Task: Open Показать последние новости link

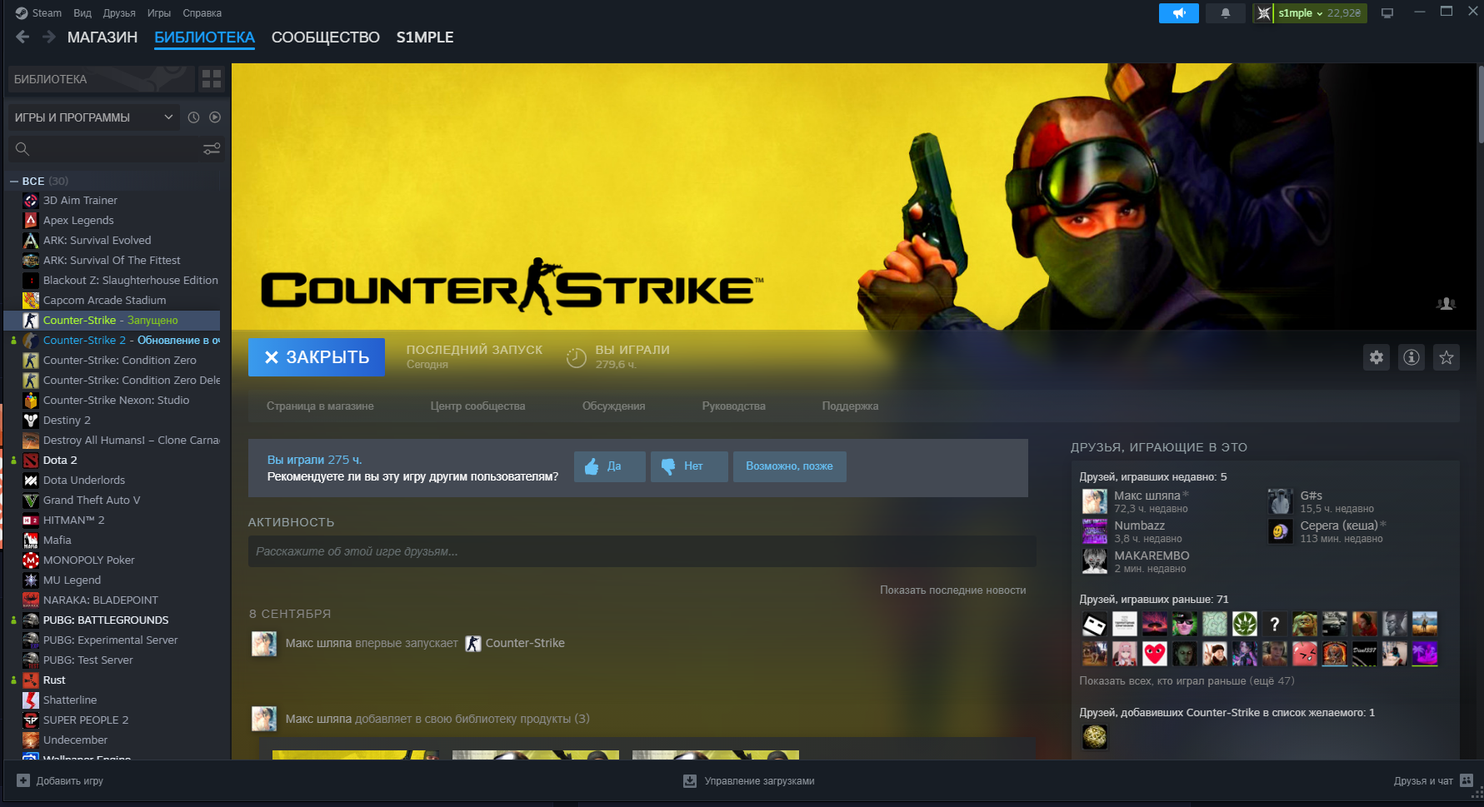Action: [x=952, y=590]
